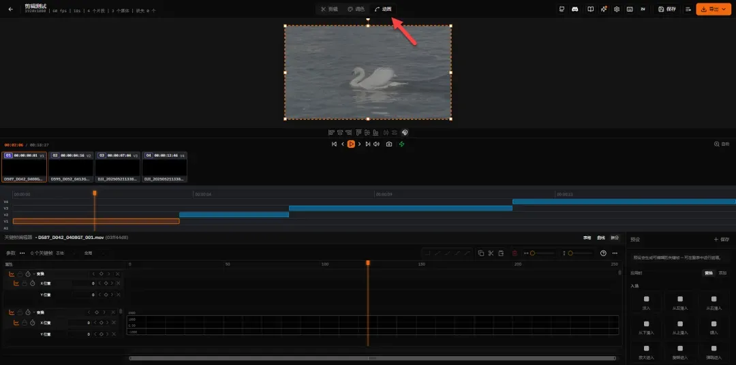Viewport: 736px width, 365px height.
Task: Go back using the top-left arrow
Action: pos(11,9)
